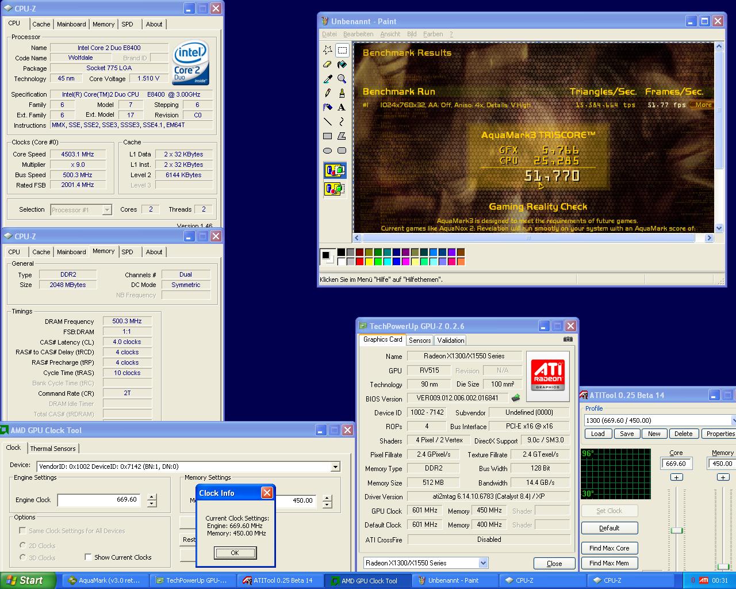Click Find Max Core in ATITool
This screenshot has width=736, height=589.
pyautogui.click(x=609, y=548)
